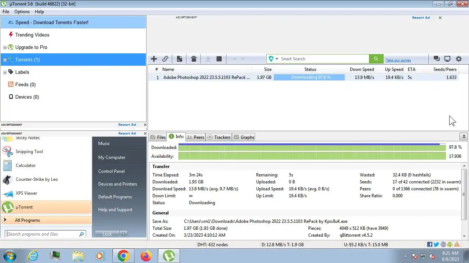Click the Take our survey link

(x=398, y=60)
